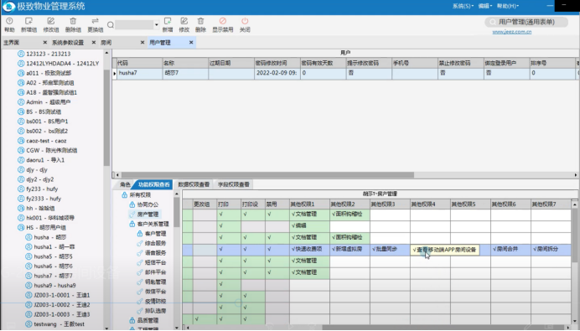Click the search icon in 用户管理(通用表单) box
This screenshot has height=331, width=580.
click(x=492, y=22)
